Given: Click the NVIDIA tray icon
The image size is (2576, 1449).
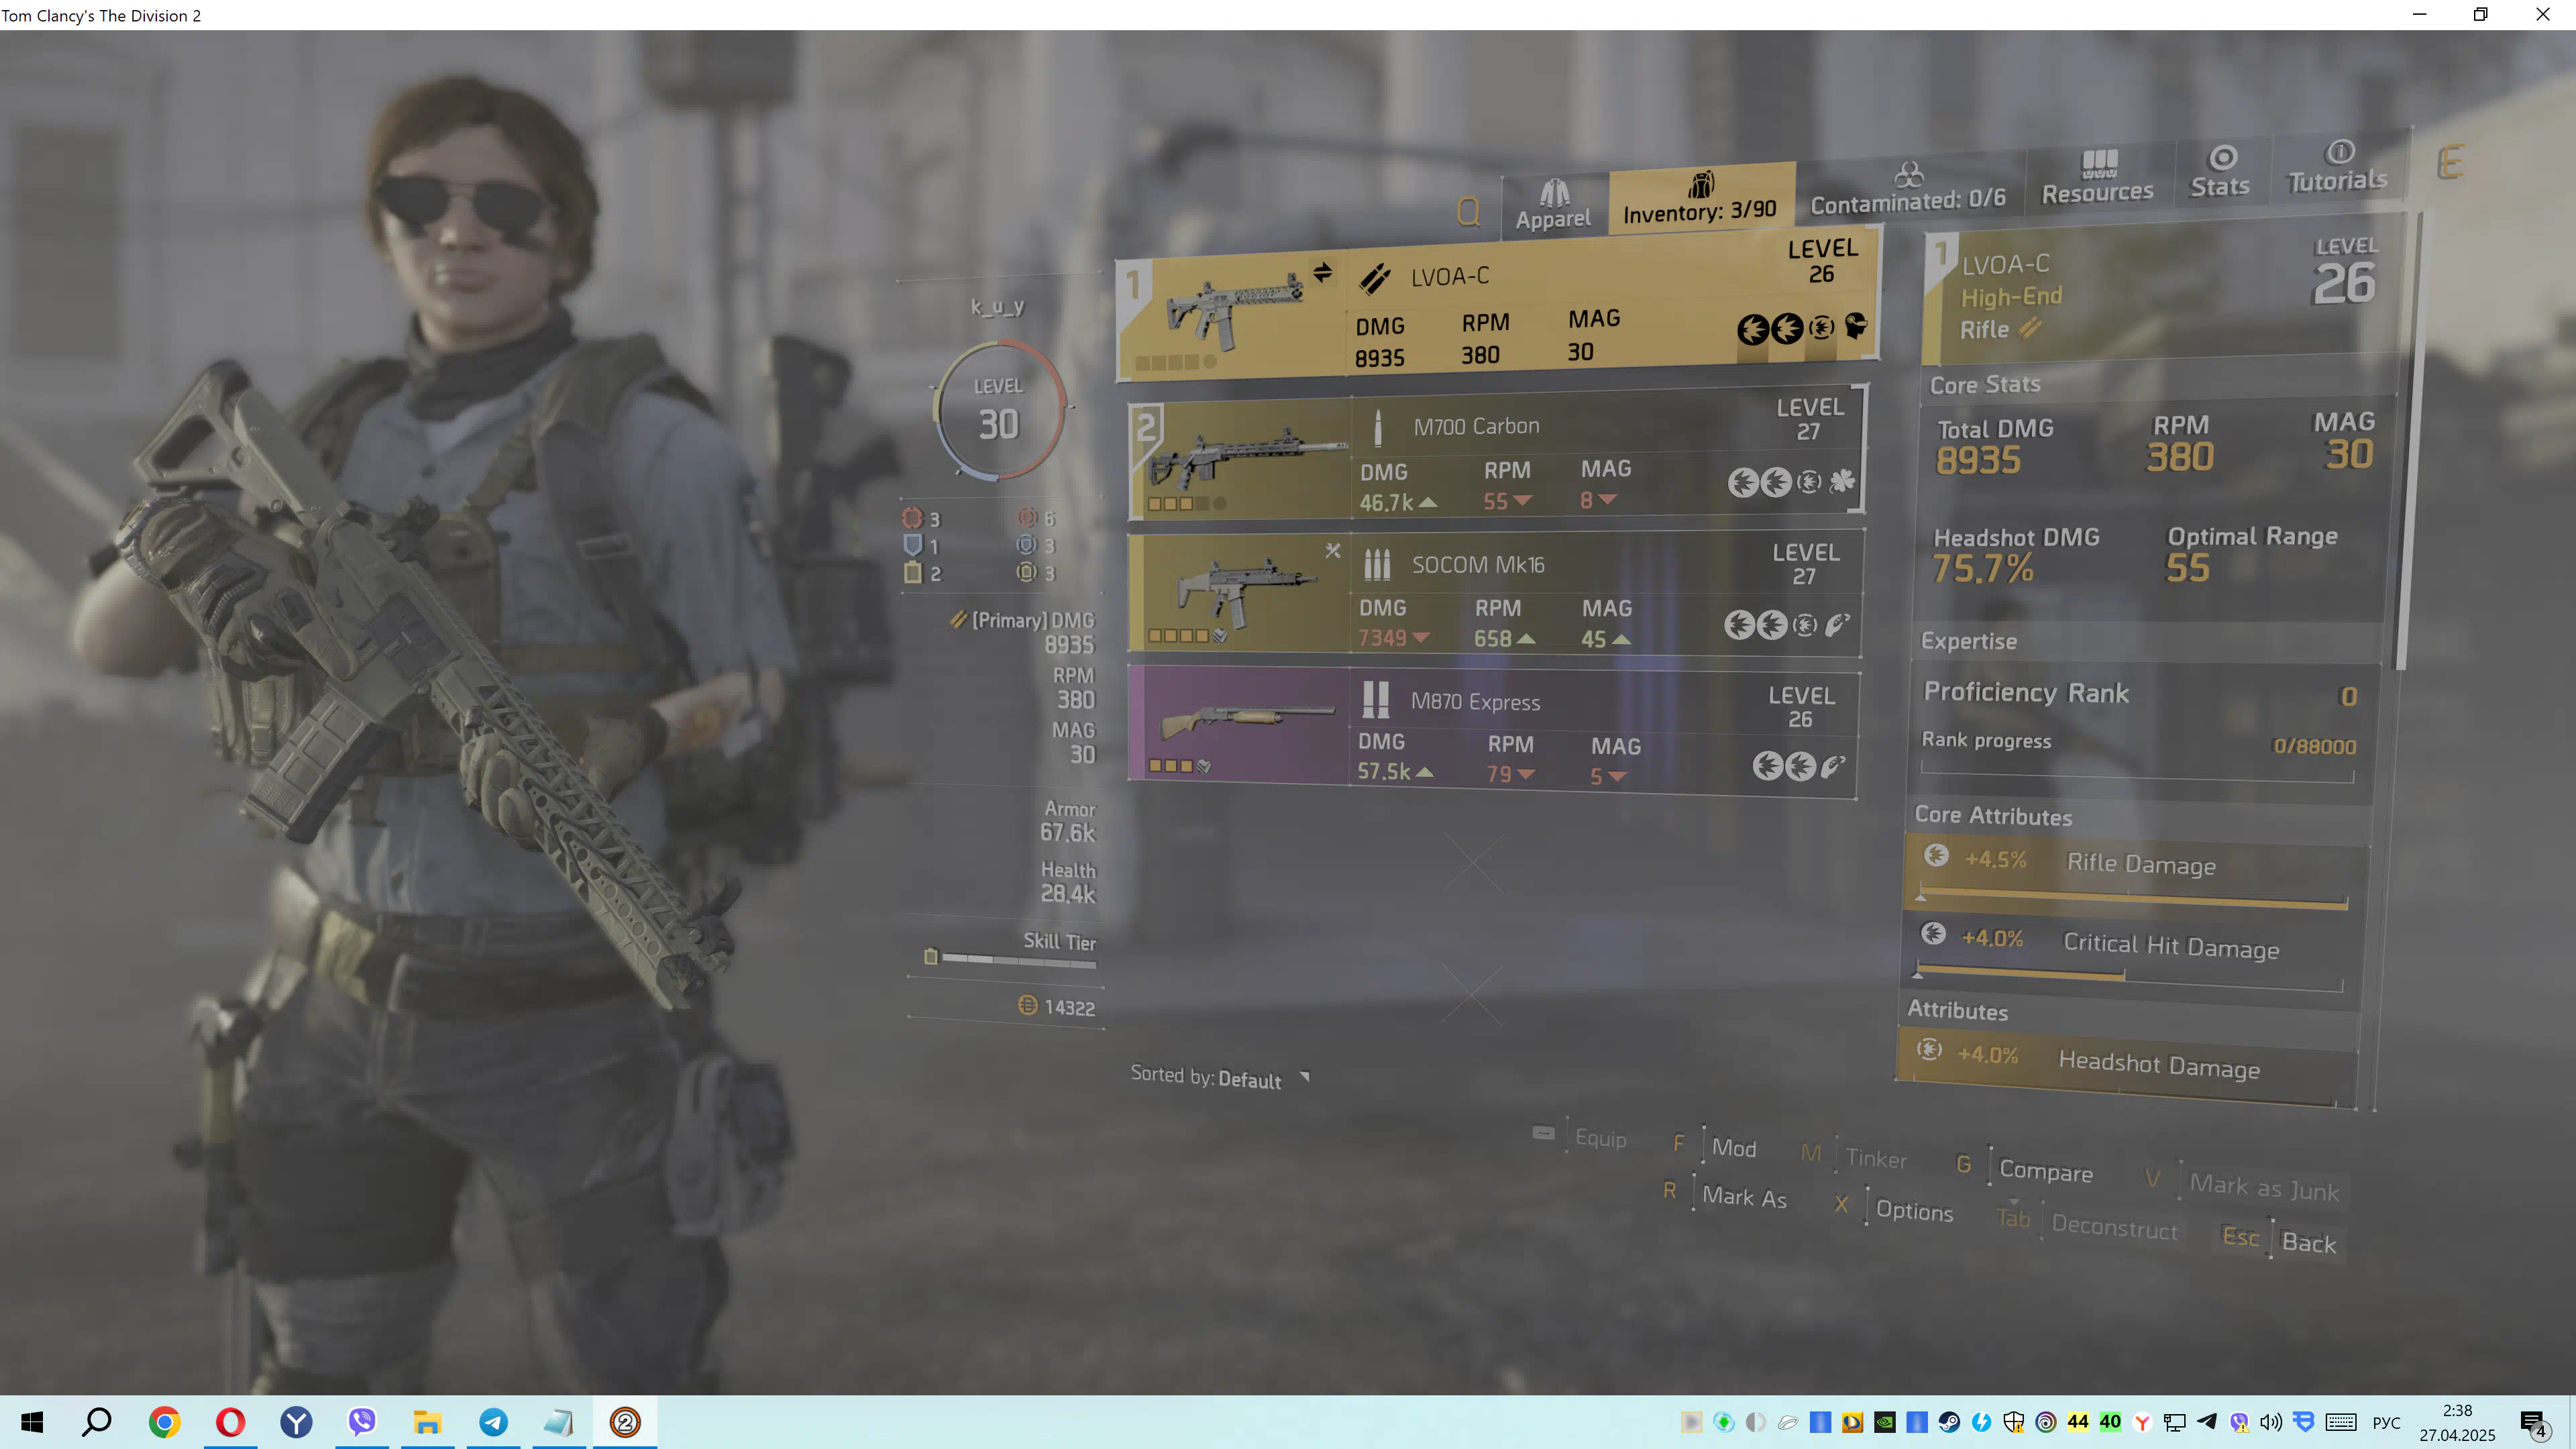Looking at the screenshot, I should click(x=1885, y=1422).
